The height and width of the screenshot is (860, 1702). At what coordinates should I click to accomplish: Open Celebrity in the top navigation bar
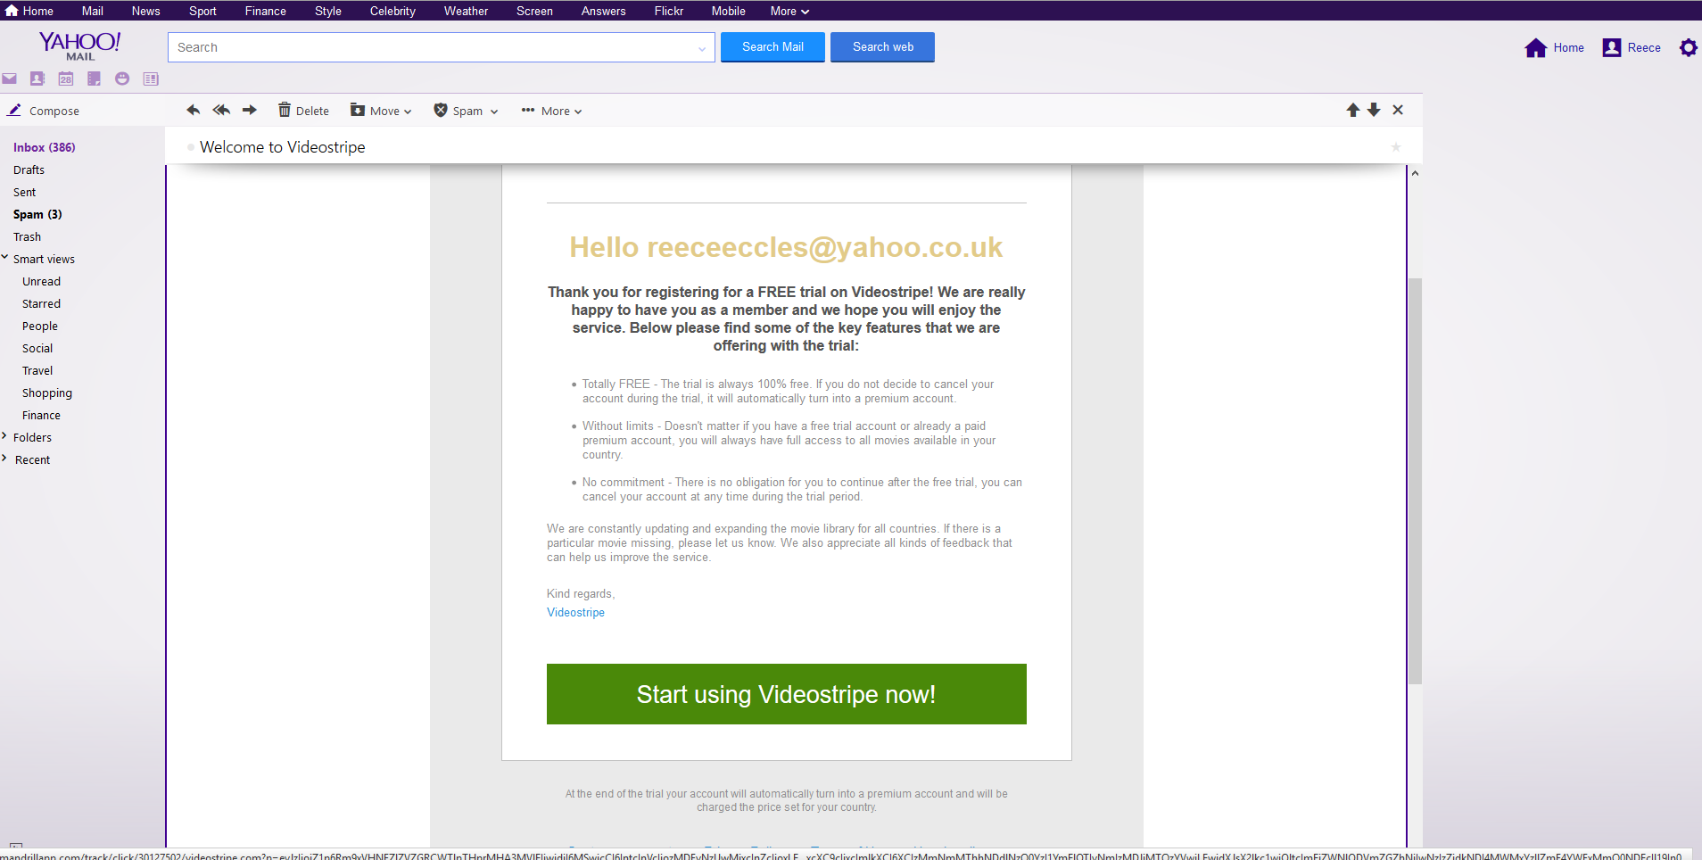pos(392,11)
